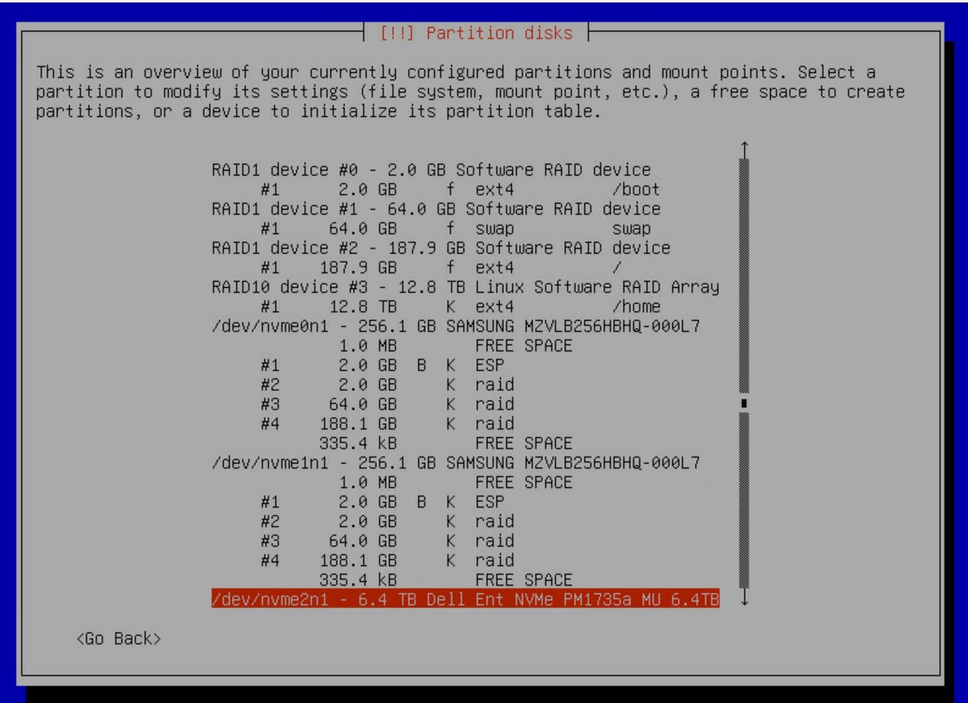The image size is (968, 703).
Task: Select the highlighted /dev/nvme2n1 Dell disk
Action: click(x=464, y=600)
